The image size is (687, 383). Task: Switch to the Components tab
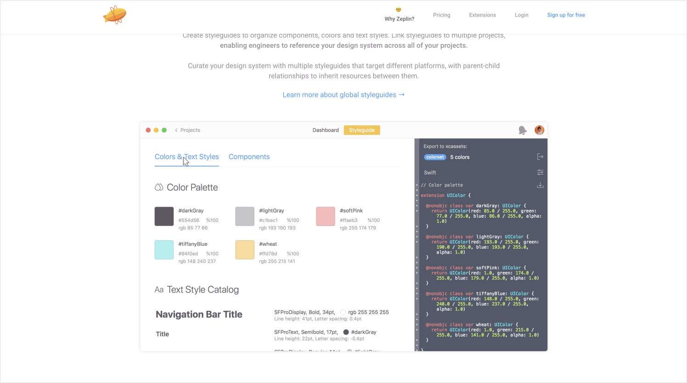[x=249, y=157]
